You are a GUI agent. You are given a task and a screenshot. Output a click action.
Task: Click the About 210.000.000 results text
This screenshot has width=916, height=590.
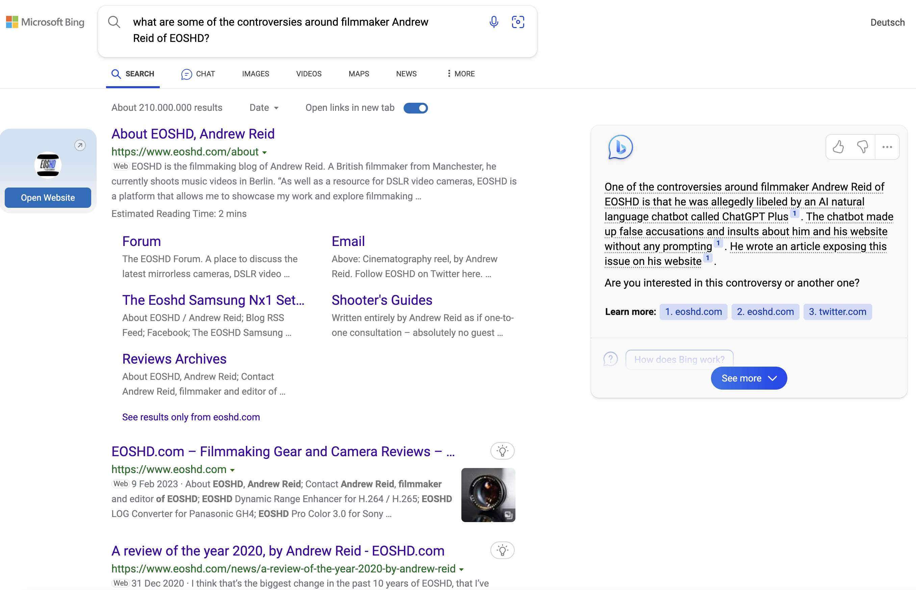[167, 108]
